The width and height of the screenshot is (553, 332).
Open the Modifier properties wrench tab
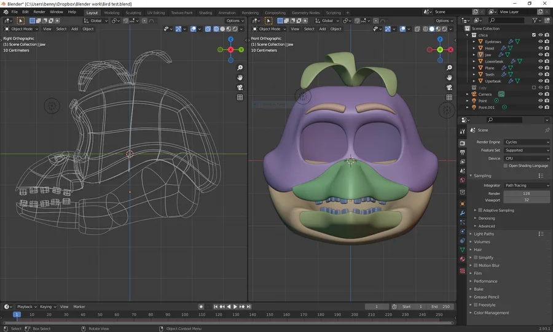(x=462, y=212)
